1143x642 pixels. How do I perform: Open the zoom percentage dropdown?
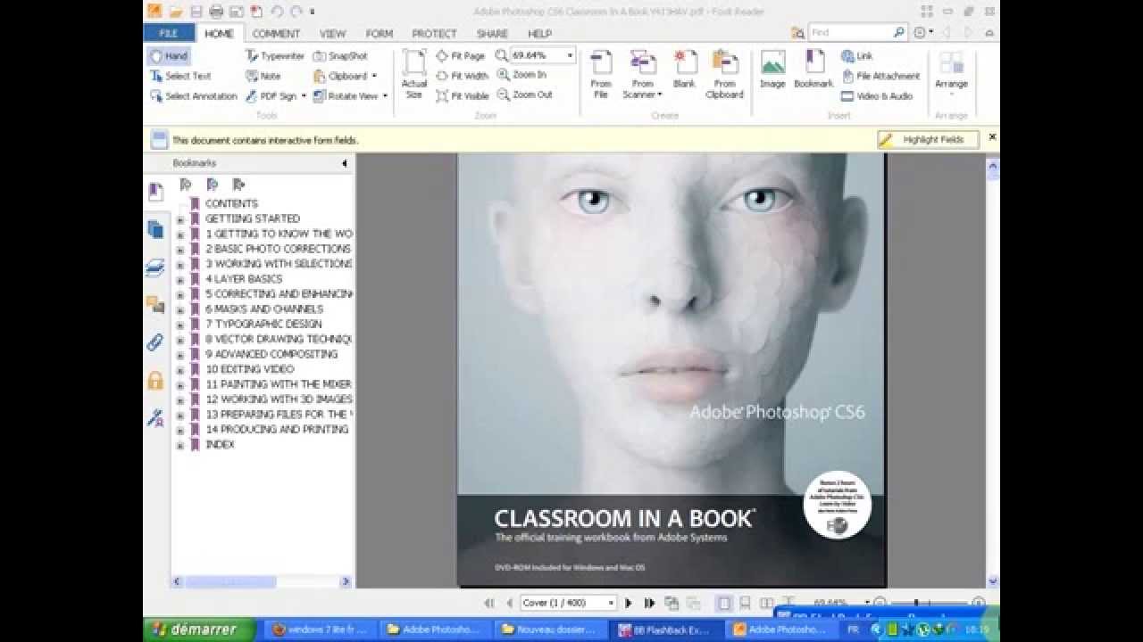(570, 55)
